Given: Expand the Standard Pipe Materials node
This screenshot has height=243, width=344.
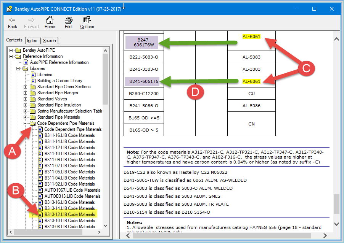Looking at the screenshot, I should pos(26,117).
